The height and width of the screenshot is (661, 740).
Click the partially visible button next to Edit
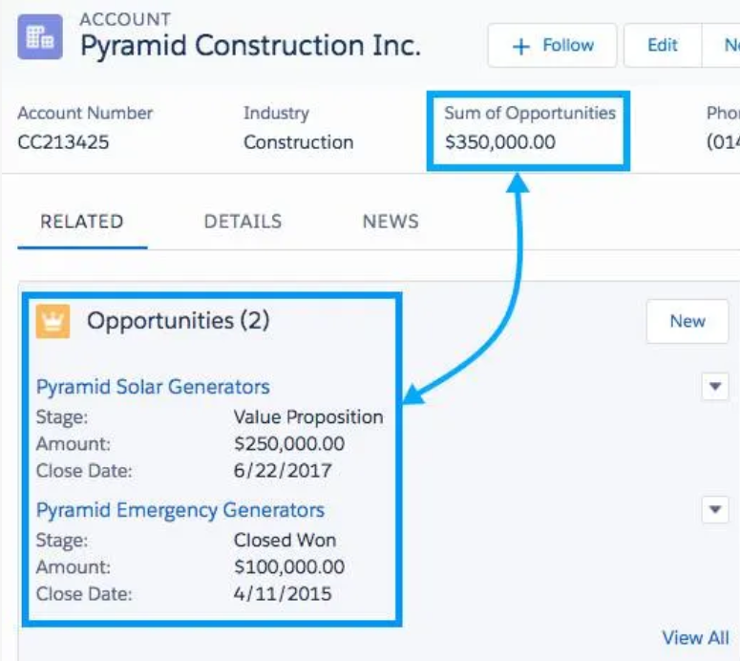(x=721, y=45)
